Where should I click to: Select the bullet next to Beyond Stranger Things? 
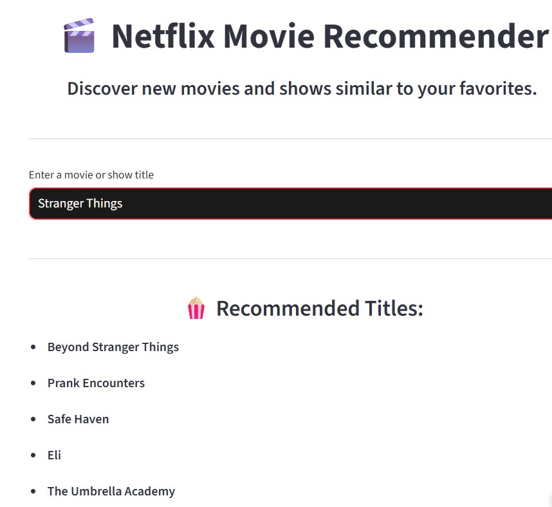pyautogui.click(x=34, y=347)
